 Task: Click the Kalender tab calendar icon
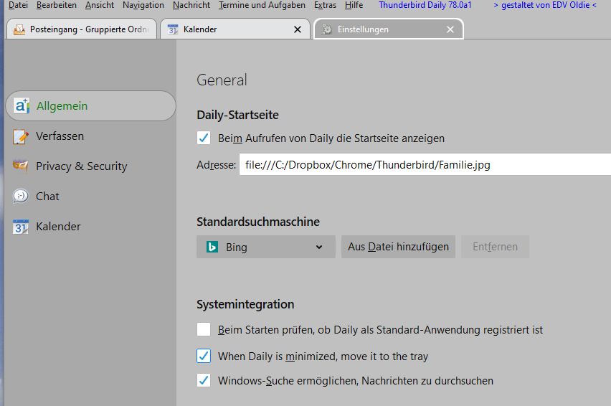[172, 29]
